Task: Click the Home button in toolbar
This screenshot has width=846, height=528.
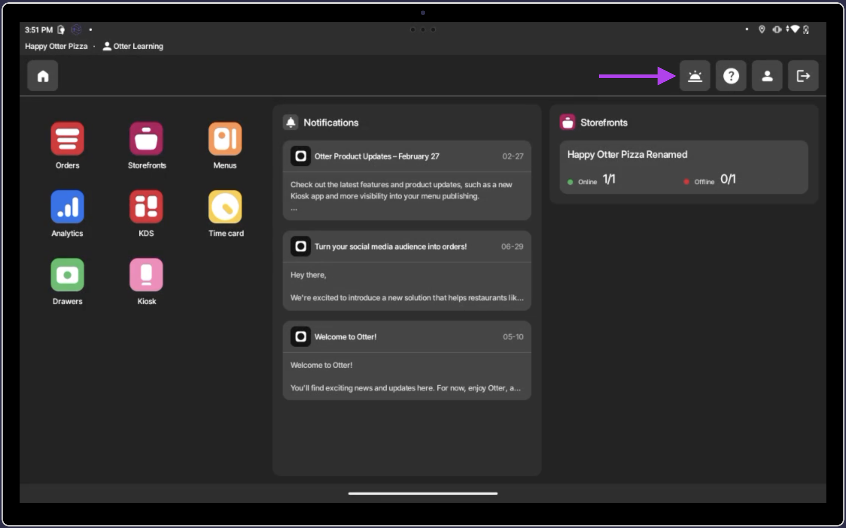Action: (x=43, y=76)
